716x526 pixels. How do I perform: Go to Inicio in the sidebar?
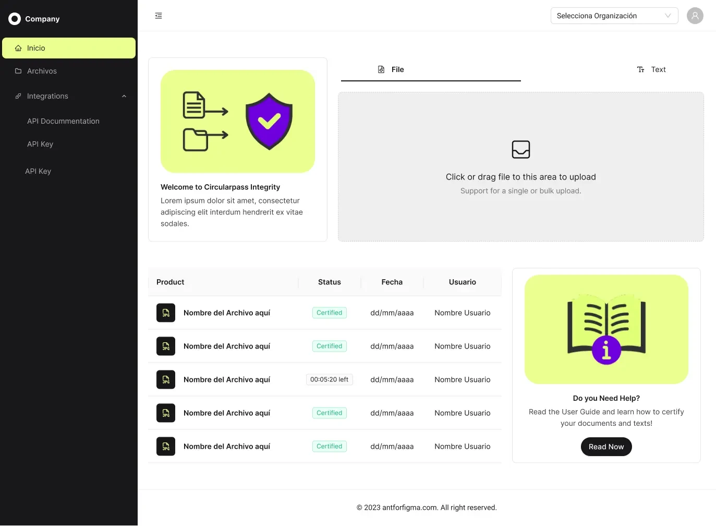tap(69, 48)
